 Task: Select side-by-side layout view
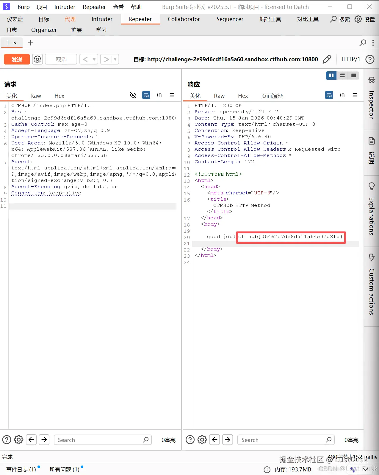331,76
